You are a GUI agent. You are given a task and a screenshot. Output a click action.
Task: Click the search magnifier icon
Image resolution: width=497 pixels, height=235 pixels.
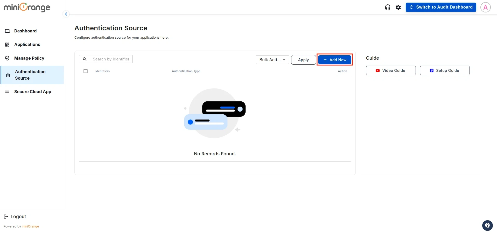click(85, 59)
